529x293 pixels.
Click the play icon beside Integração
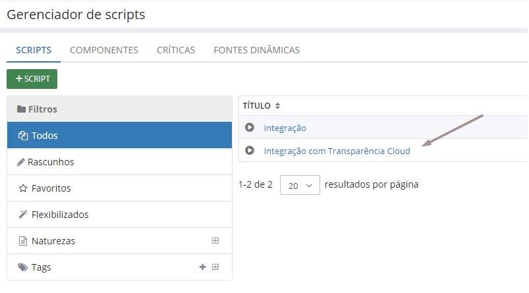250,128
